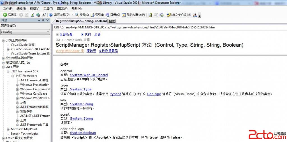The height and width of the screenshot is (142, 287).
Task: Open the 视图(V) menu
Action: tap(34, 9)
